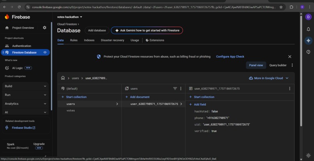Select the users collection row
This screenshot has width=314, height=161.
pos(89,104)
